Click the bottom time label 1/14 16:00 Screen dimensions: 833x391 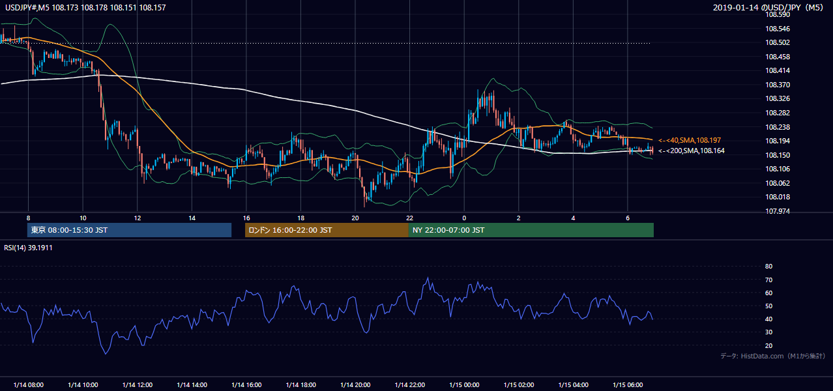pyautogui.click(x=246, y=384)
